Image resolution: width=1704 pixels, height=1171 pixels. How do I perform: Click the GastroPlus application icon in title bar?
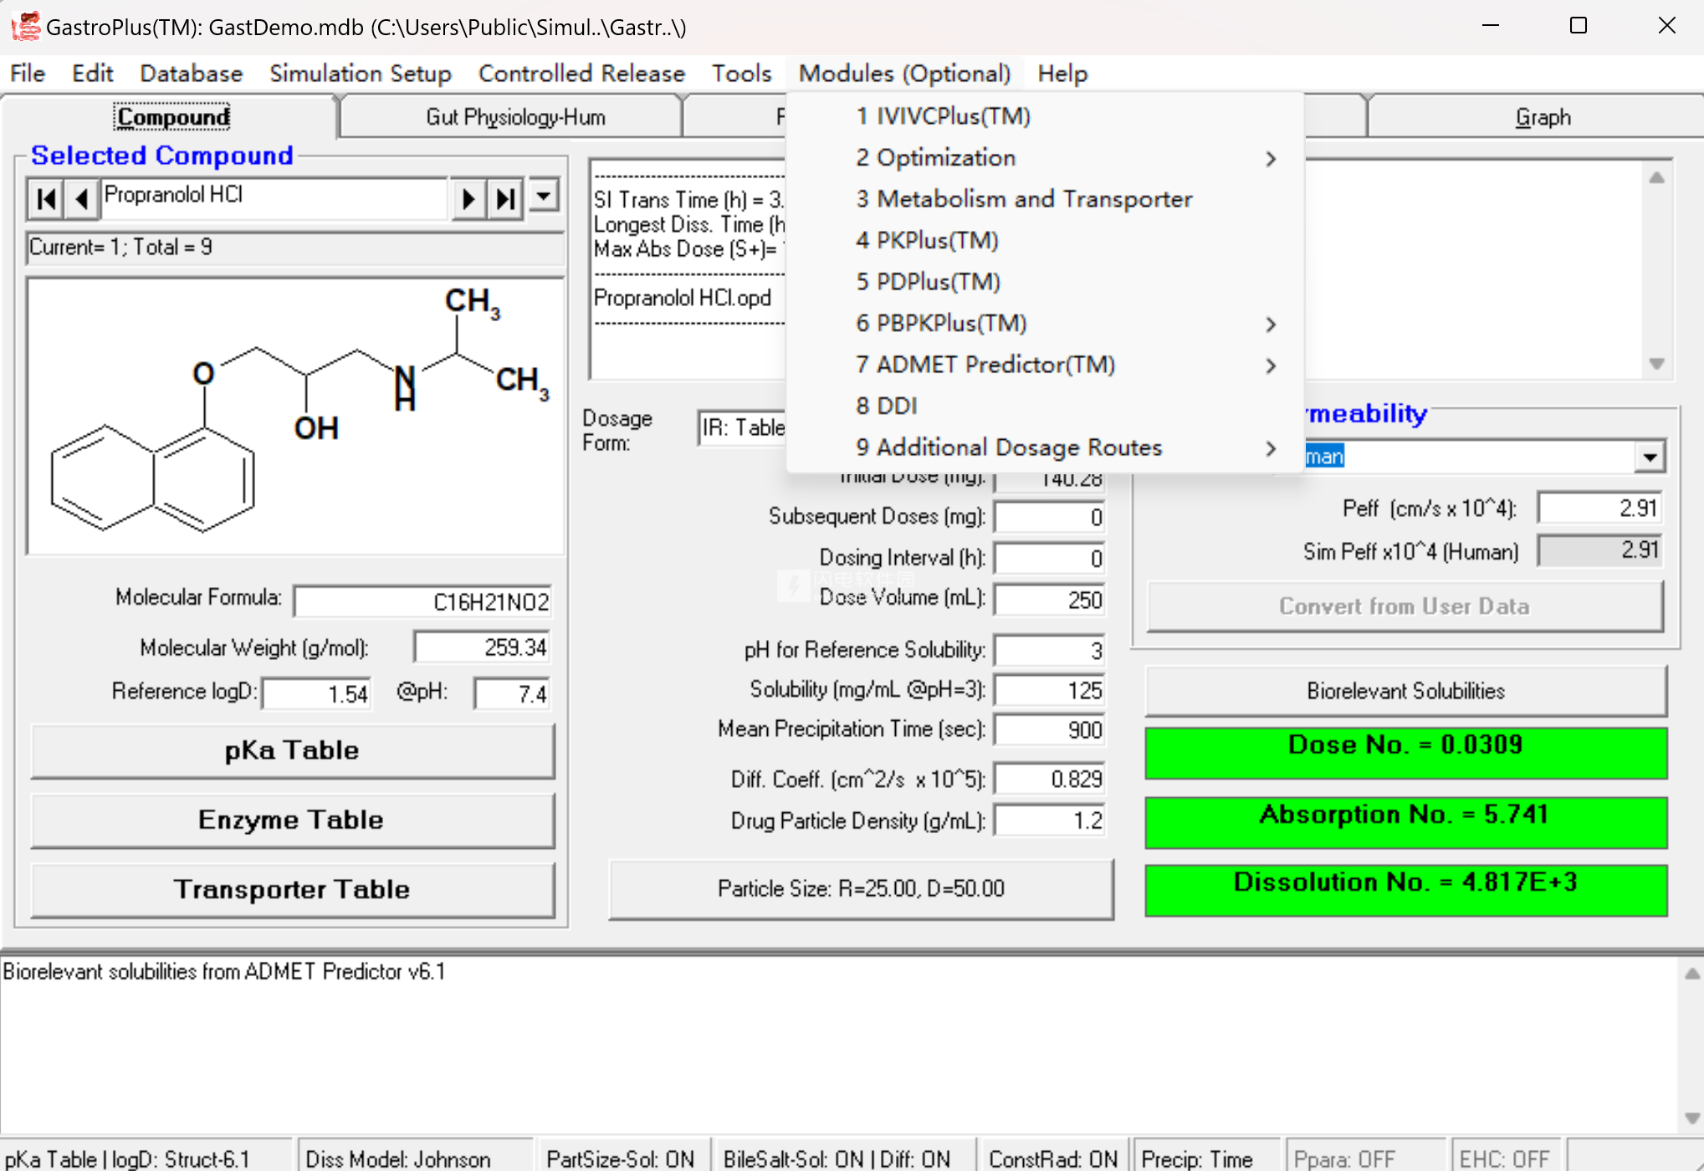(x=25, y=26)
